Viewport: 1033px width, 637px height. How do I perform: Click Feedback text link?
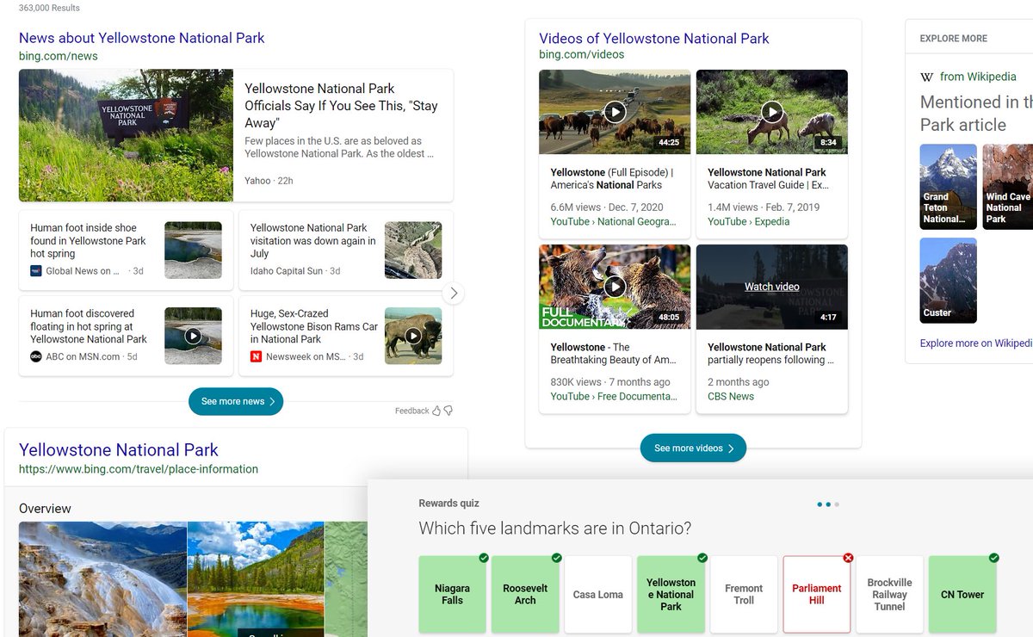pos(411,411)
